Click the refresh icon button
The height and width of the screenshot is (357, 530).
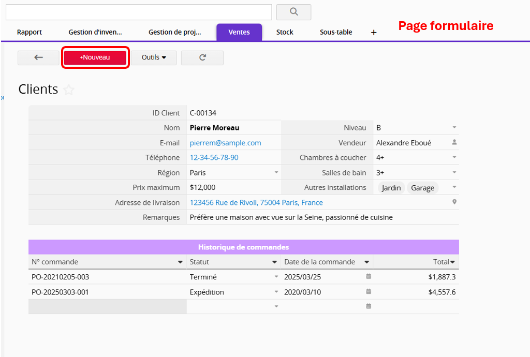pos(202,57)
